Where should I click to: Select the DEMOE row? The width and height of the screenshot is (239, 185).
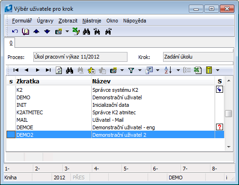point(115,127)
